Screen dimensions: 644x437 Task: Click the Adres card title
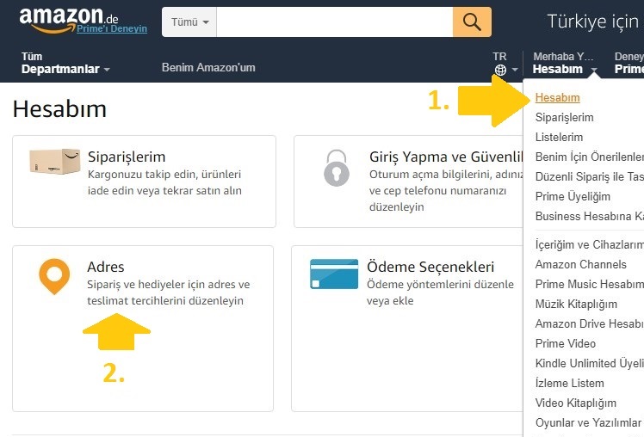106,267
